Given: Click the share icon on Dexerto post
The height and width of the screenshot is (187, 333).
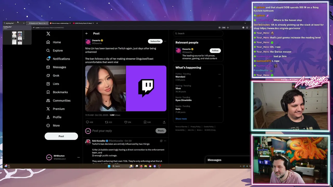Looking at the screenshot, I should [x=164, y=122].
